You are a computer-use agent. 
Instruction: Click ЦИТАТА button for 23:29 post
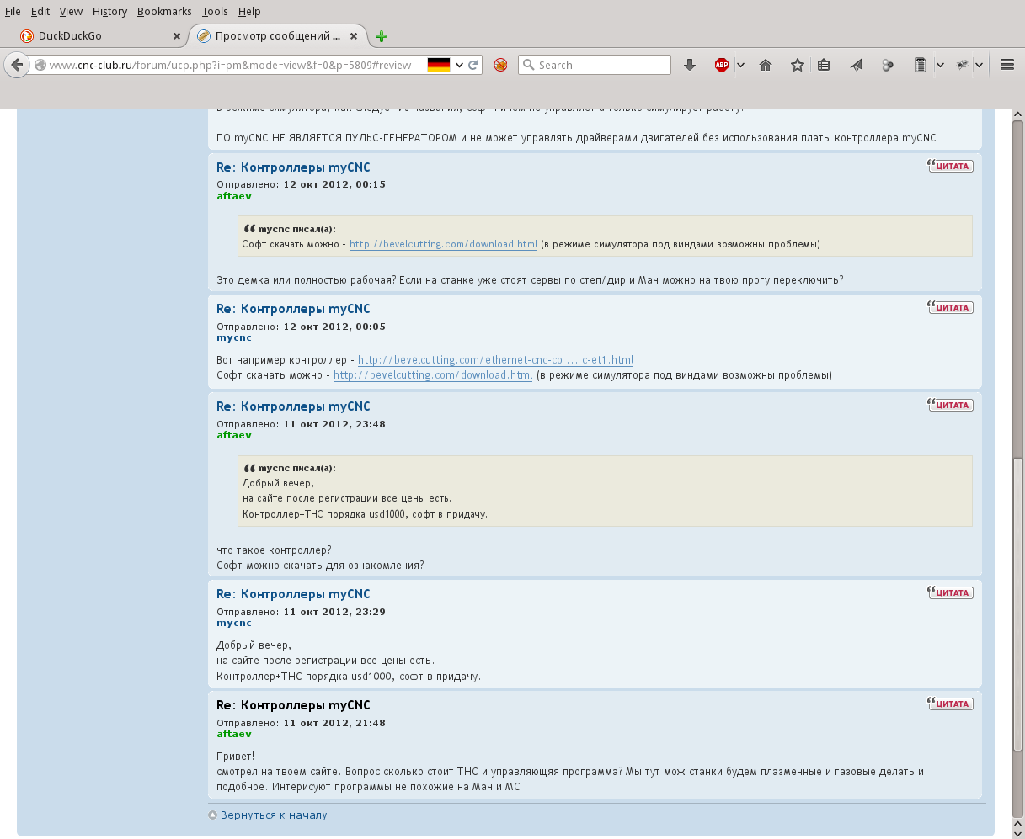click(950, 592)
